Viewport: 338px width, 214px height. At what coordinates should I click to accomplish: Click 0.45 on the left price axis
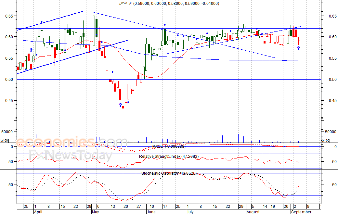click(x=9, y=101)
